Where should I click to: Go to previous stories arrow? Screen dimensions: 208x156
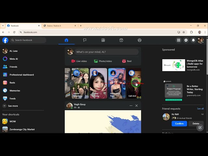pyautogui.click(x=71, y=84)
